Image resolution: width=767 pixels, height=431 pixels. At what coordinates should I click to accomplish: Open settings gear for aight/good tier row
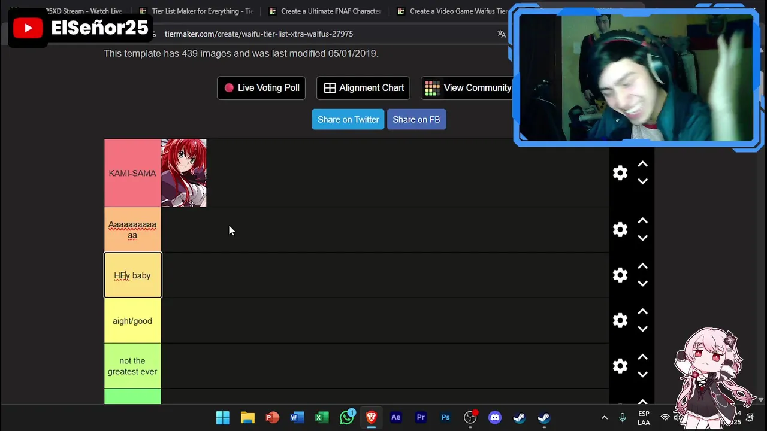(x=620, y=321)
